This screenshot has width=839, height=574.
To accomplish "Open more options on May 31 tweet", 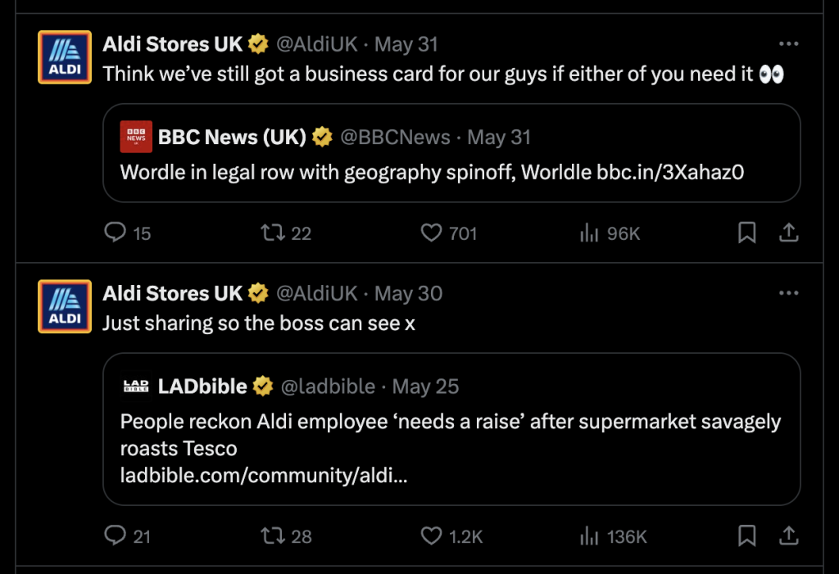I will pos(788,43).
